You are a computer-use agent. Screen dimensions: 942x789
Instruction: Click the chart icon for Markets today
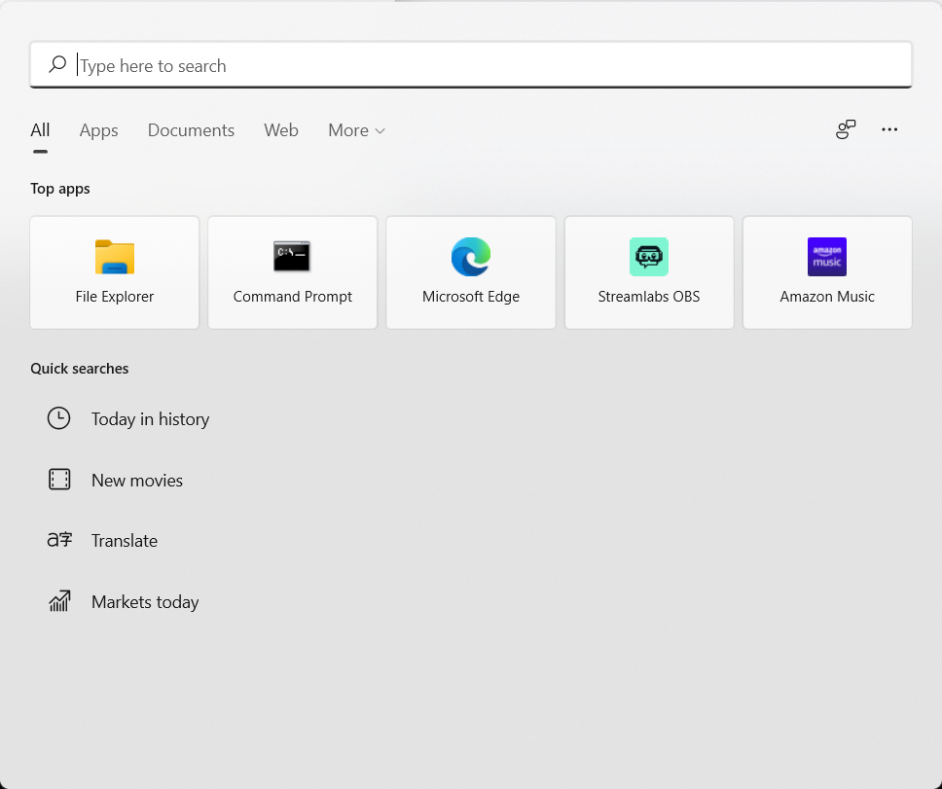pyautogui.click(x=58, y=601)
